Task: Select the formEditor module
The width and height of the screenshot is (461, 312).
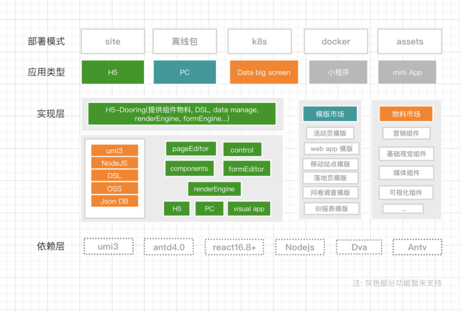Action: 246,168
